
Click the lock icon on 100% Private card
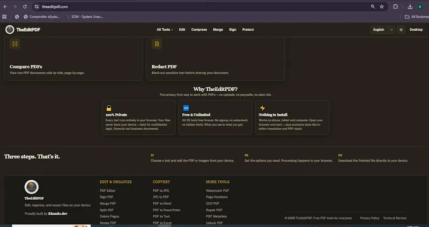click(109, 108)
